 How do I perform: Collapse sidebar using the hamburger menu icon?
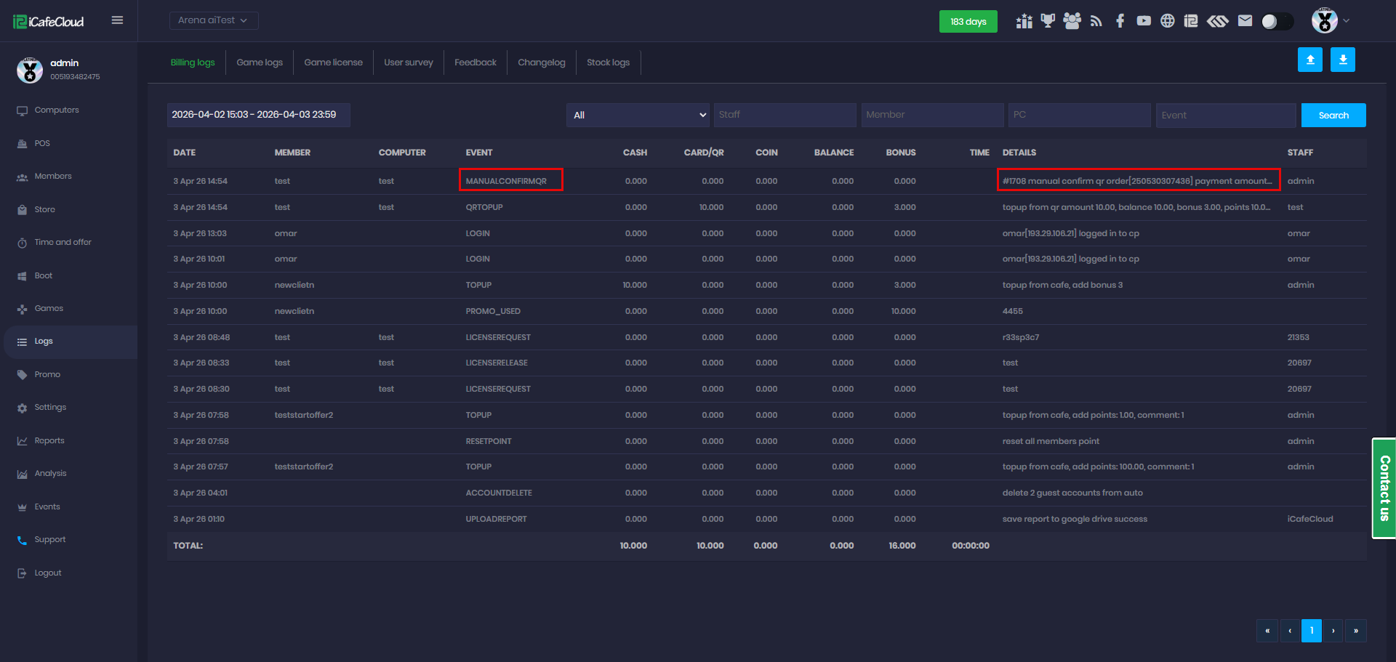[117, 20]
